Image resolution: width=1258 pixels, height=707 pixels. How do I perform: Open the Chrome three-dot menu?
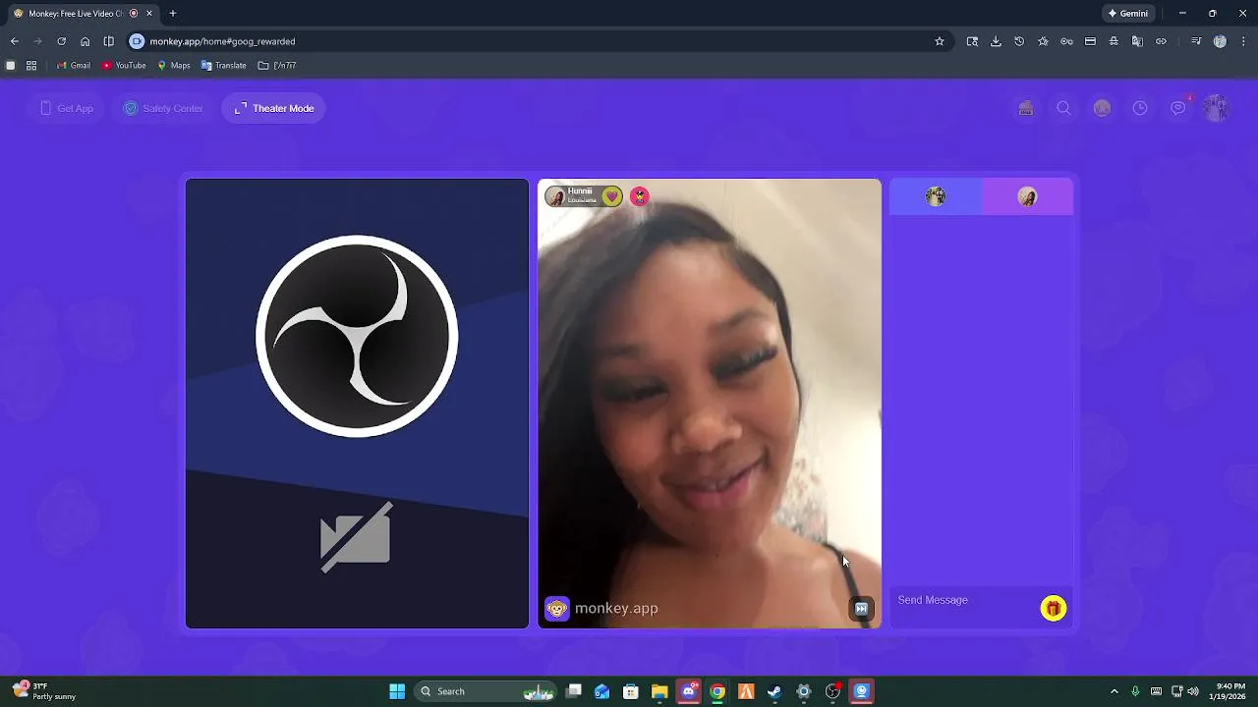tap(1244, 41)
